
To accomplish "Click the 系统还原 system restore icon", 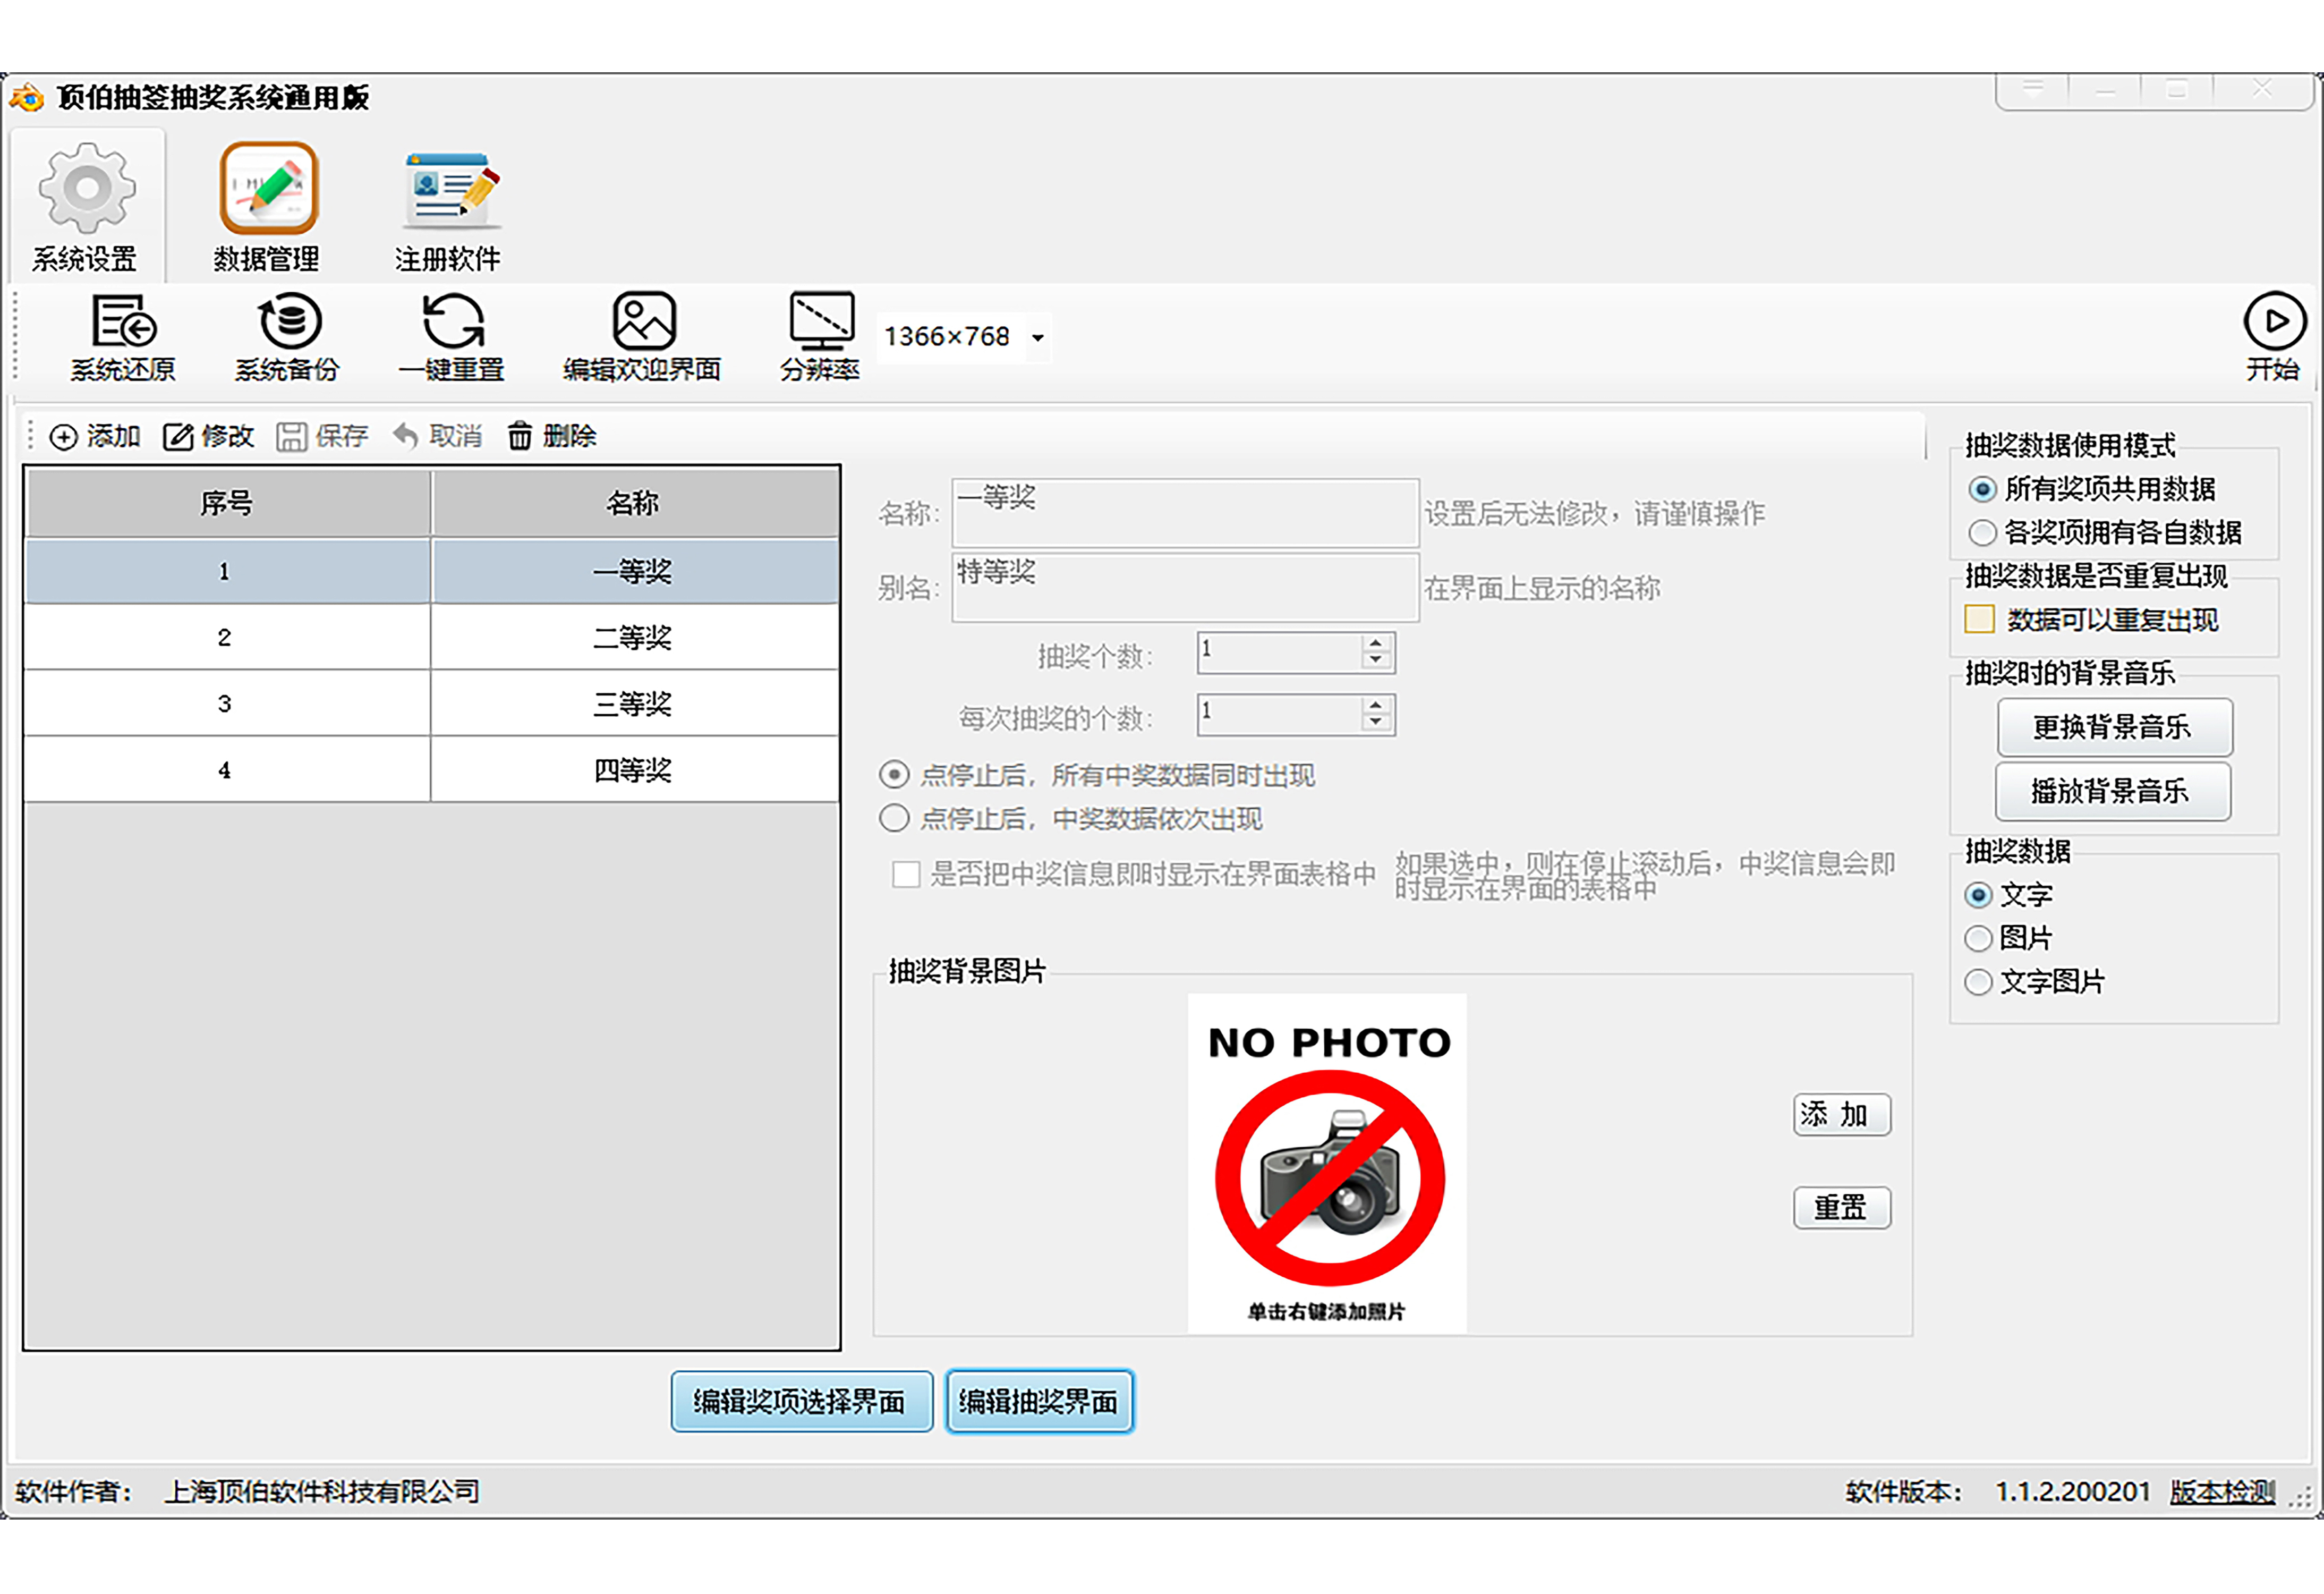I will coord(123,322).
